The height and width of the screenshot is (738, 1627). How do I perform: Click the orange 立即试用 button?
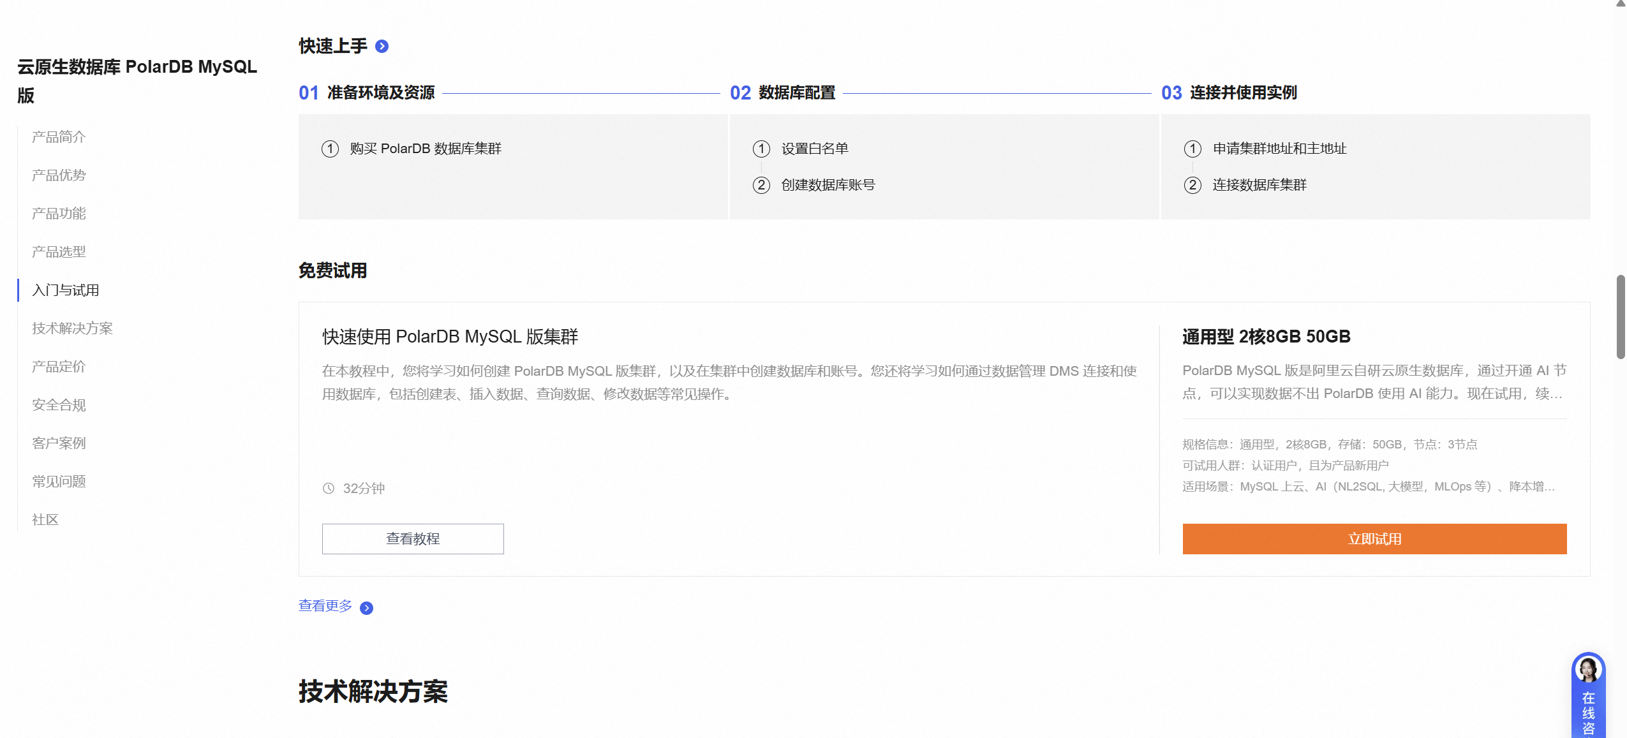point(1374,539)
